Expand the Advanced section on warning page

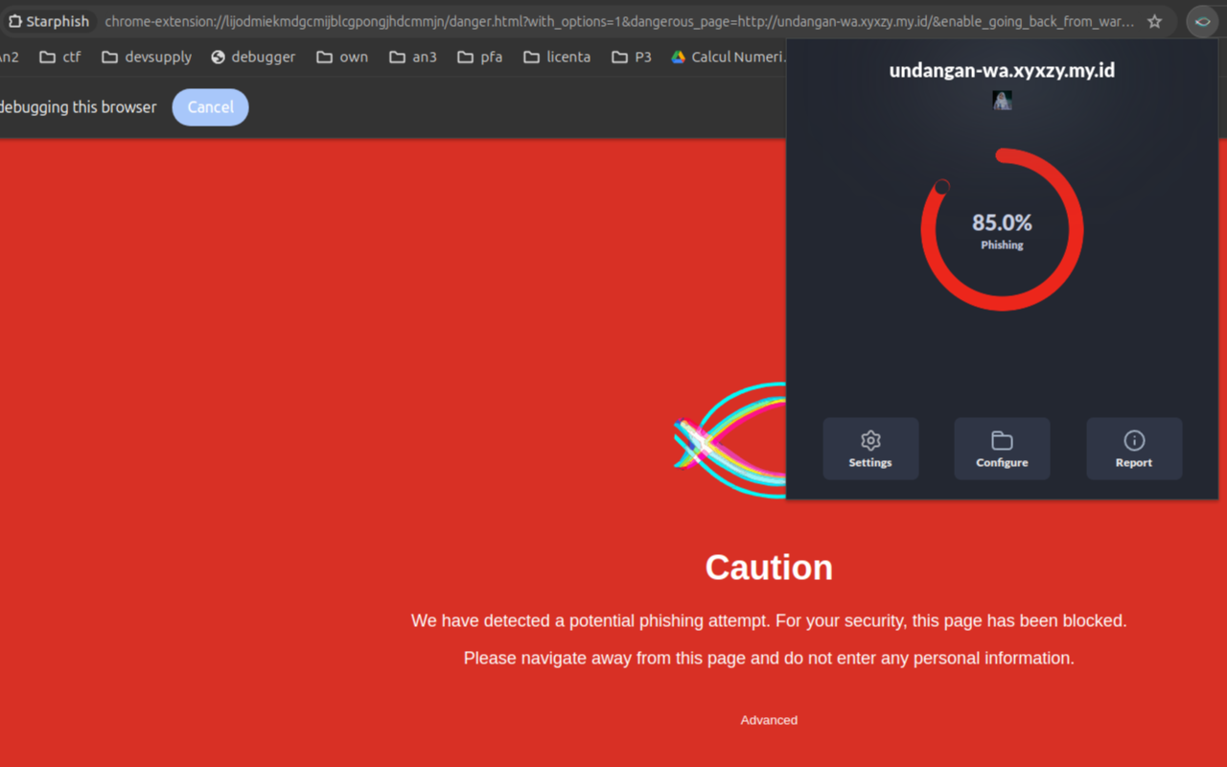click(769, 719)
